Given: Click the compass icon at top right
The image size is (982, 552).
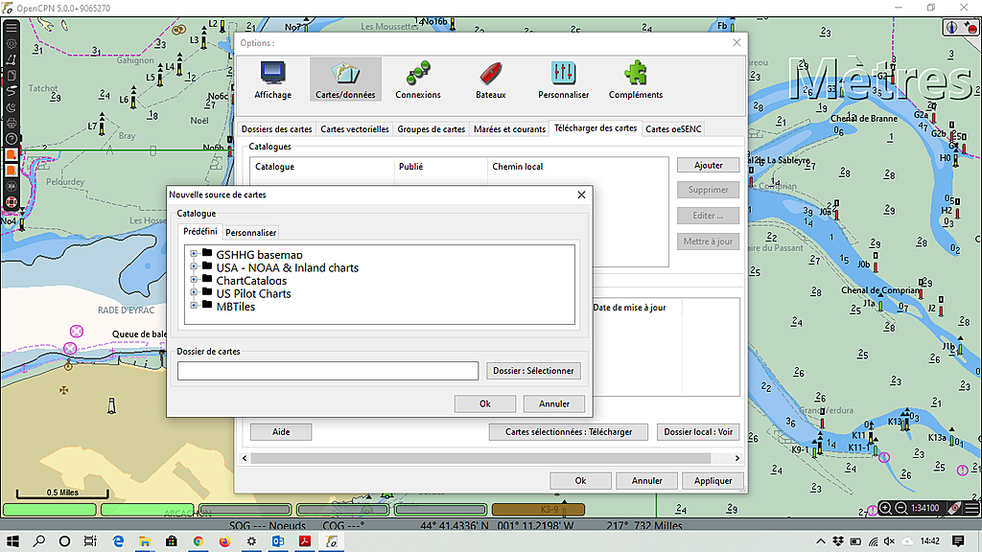Looking at the screenshot, I should [x=952, y=28].
